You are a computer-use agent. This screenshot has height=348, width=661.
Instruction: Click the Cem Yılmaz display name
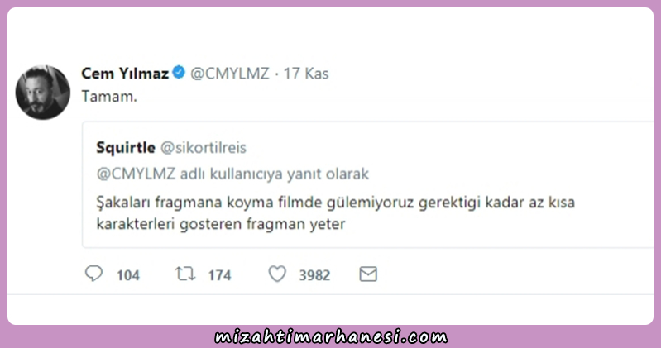[125, 74]
